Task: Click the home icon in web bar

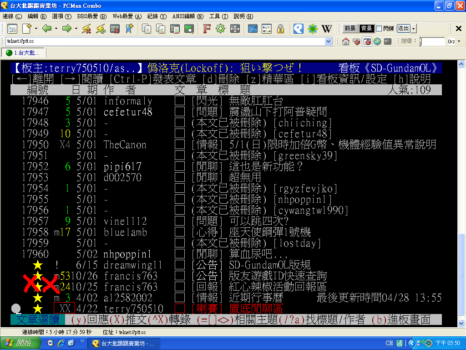Action: pyautogui.click(x=346, y=41)
